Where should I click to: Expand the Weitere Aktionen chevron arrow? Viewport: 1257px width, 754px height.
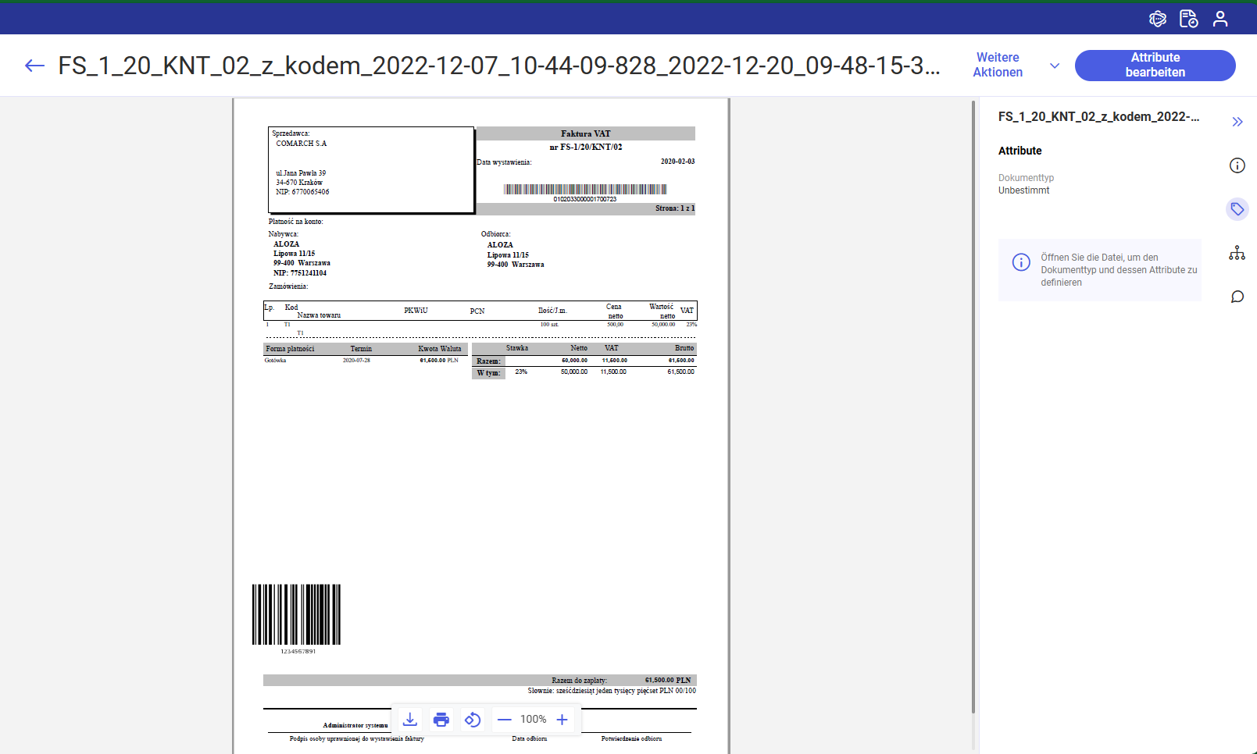pyautogui.click(x=1055, y=66)
